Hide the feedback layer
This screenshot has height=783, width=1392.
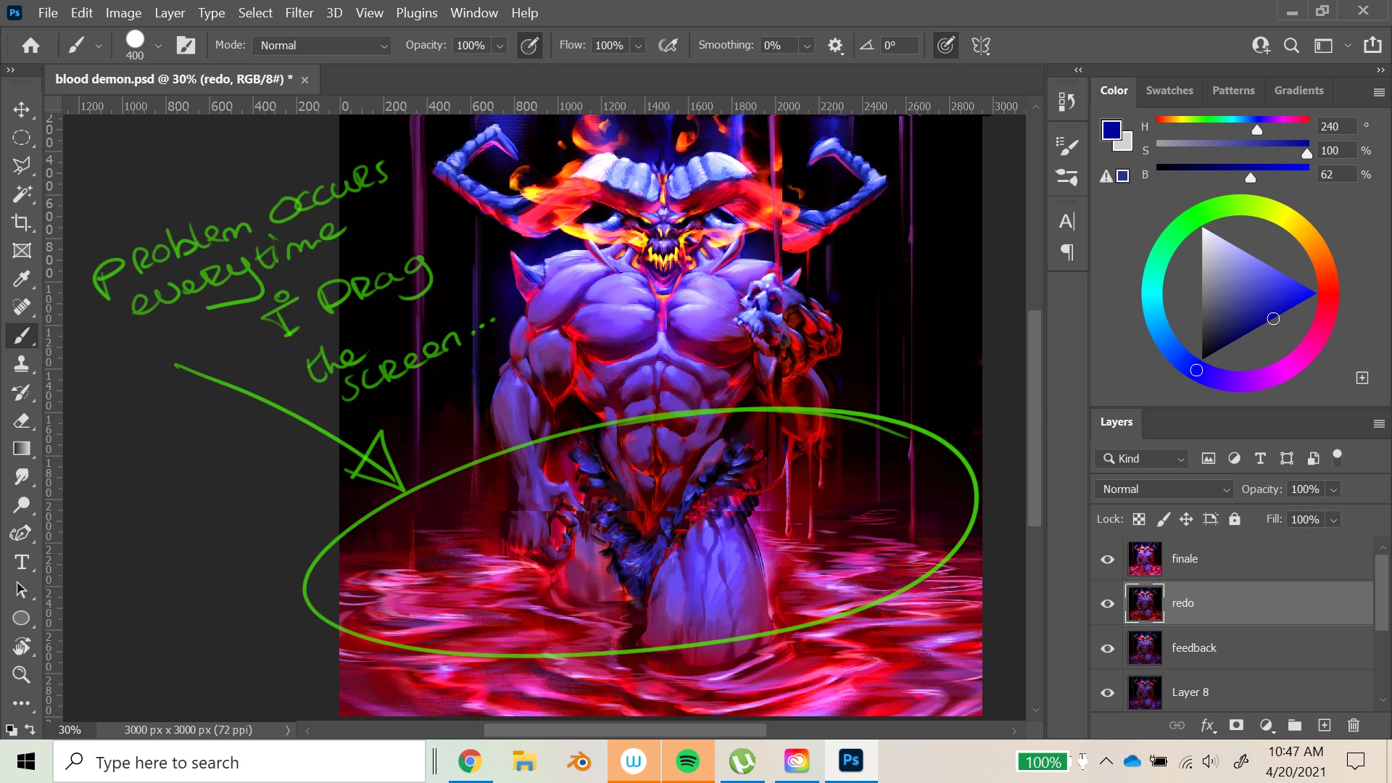click(1107, 648)
